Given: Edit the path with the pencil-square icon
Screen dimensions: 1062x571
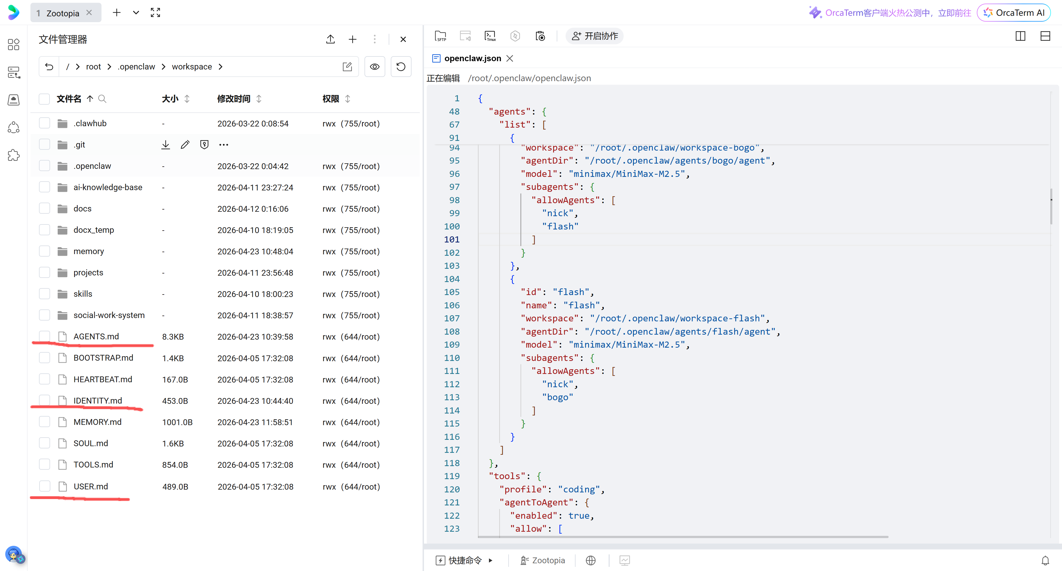Looking at the screenshot, I should pos(347,66).
